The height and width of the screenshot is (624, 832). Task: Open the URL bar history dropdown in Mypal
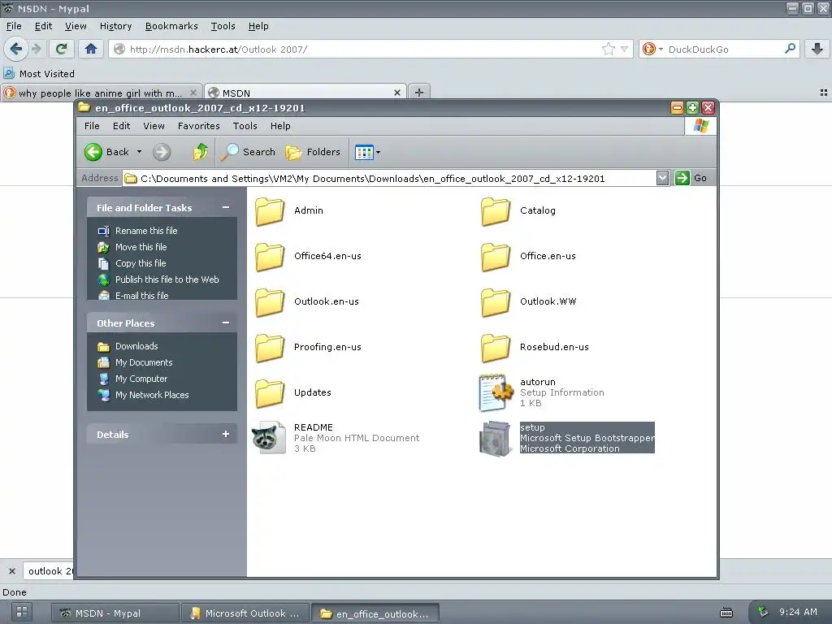pos(624,50)
